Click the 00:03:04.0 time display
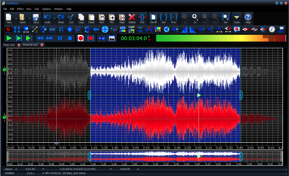289x176 pixels. [134, 38]
